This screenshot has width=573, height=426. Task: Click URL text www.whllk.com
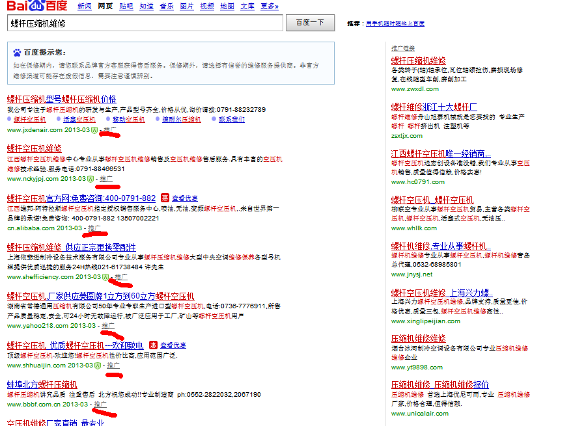tap(413, 228)
